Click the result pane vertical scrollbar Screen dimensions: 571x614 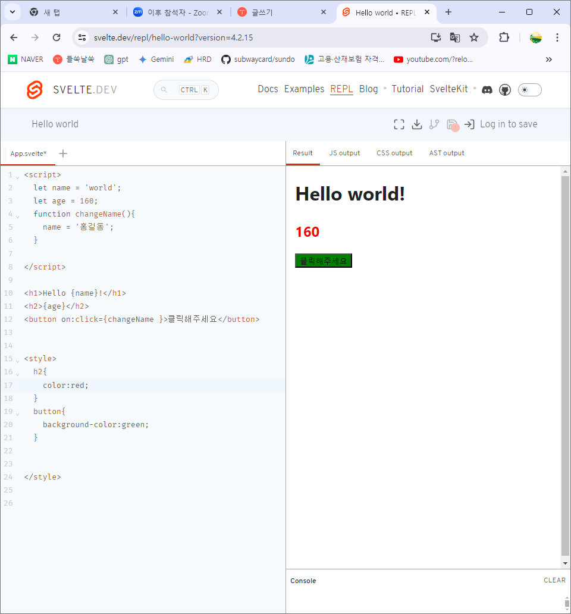[565, 366]
